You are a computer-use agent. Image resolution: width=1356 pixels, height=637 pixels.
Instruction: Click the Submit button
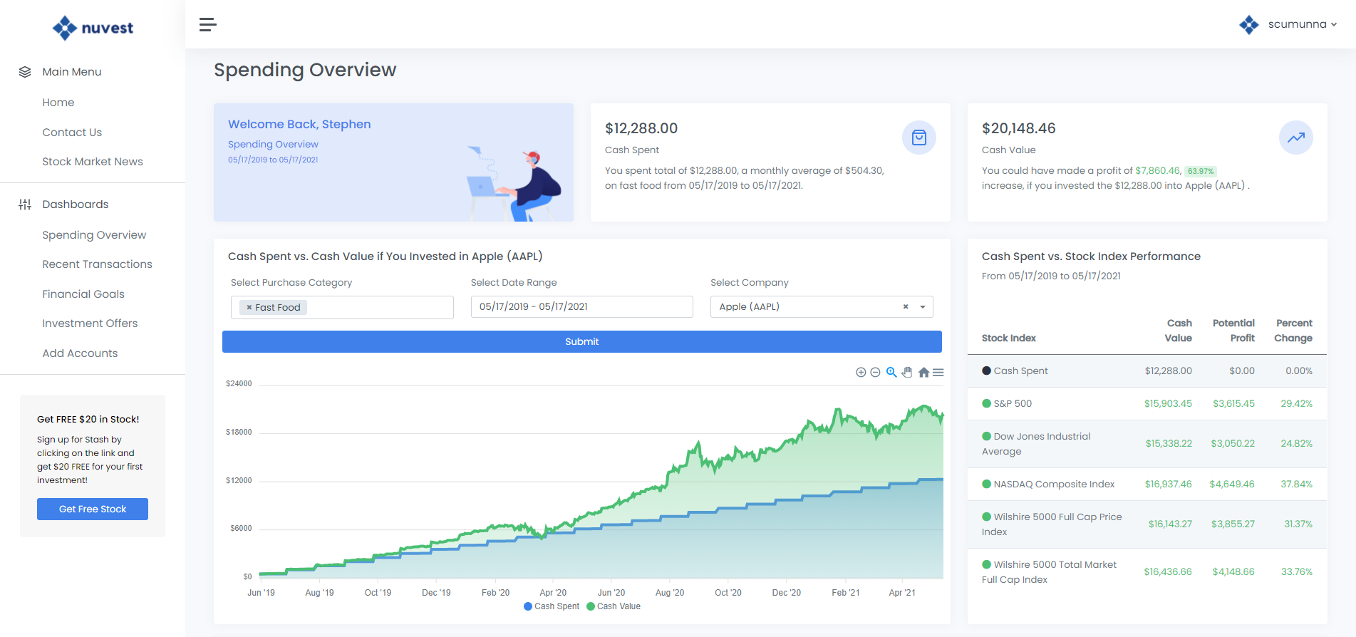(582, 342)
